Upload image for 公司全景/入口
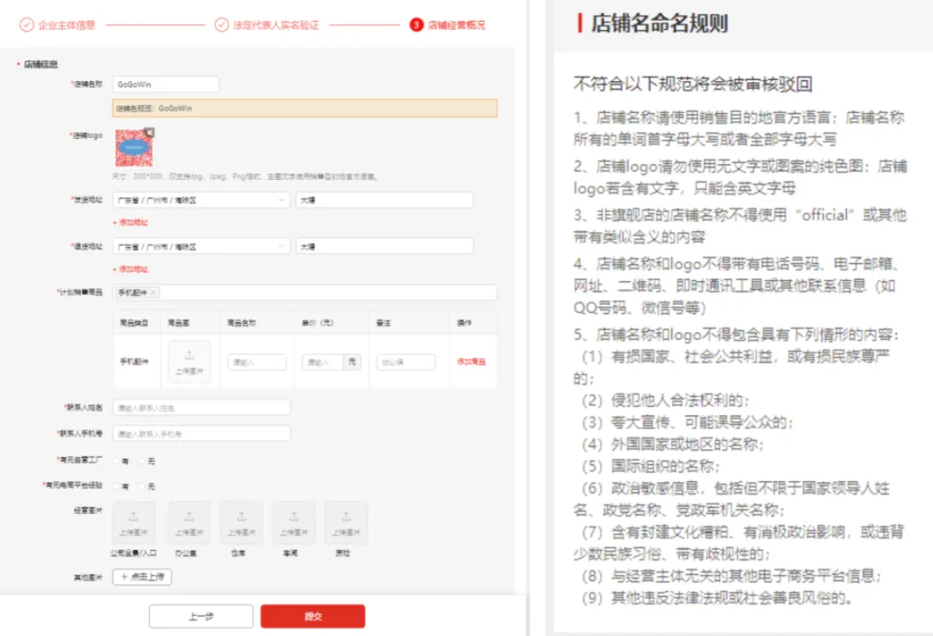This screenshot has height=636, width=933. coord(134,522)
